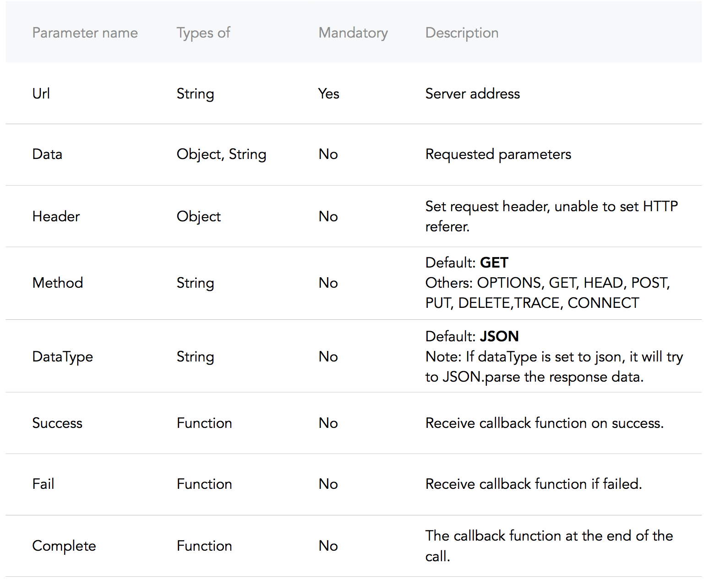Select the Data parameter name cell
The height and width of the screenshot is (580, 709).
click(x=47, y=154)
